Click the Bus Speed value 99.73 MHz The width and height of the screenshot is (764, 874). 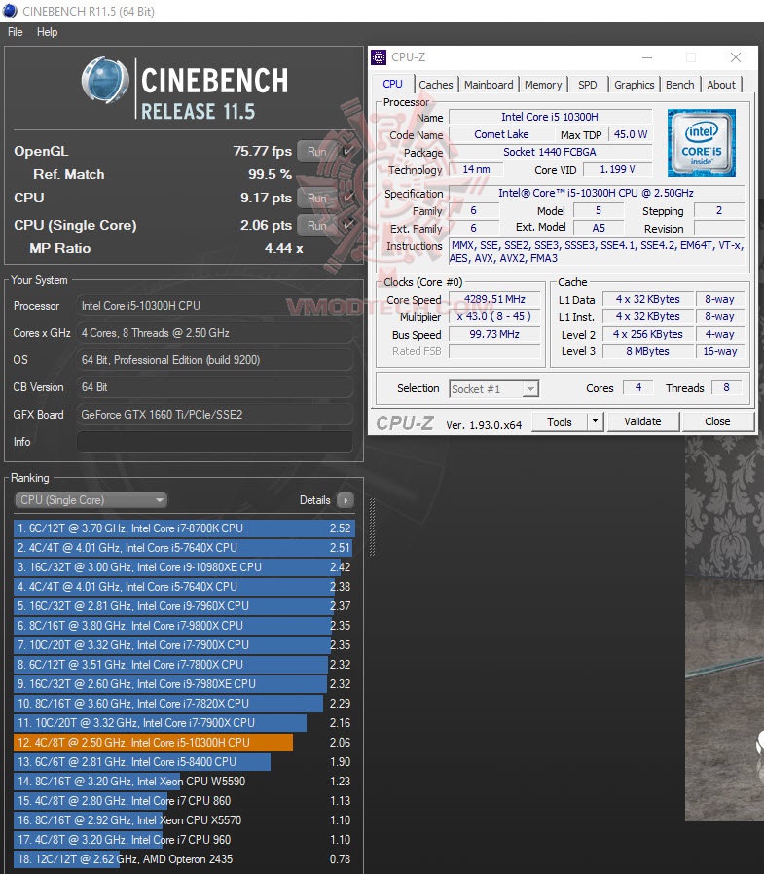(x=494, y=334)
